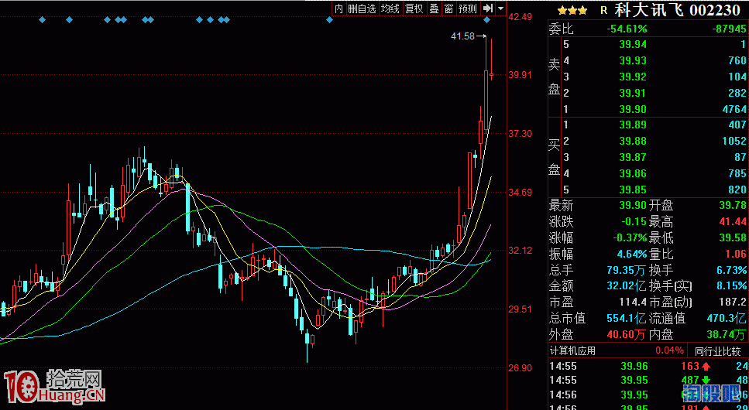749x410 pixels.
Task: Click the 开盘 open price 39.78
Action: coord(733,206)
